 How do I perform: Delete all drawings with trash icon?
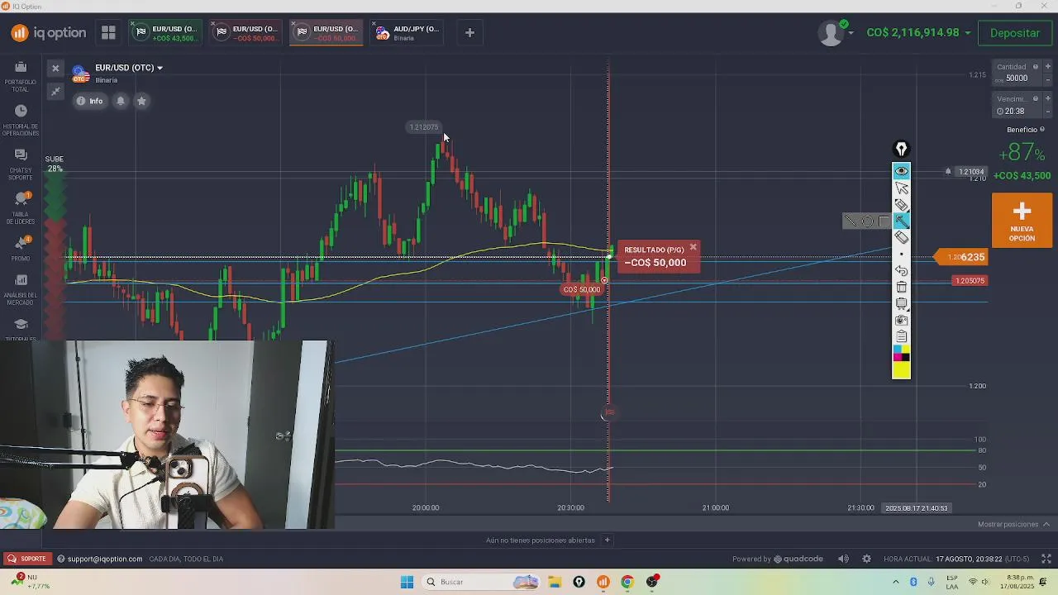pos(901,287)
